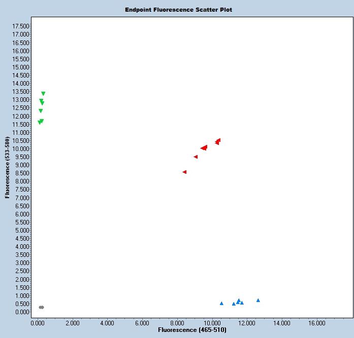
Task: Click the 8.000 tick label on the X axis
Action: [x=177, y=322]
